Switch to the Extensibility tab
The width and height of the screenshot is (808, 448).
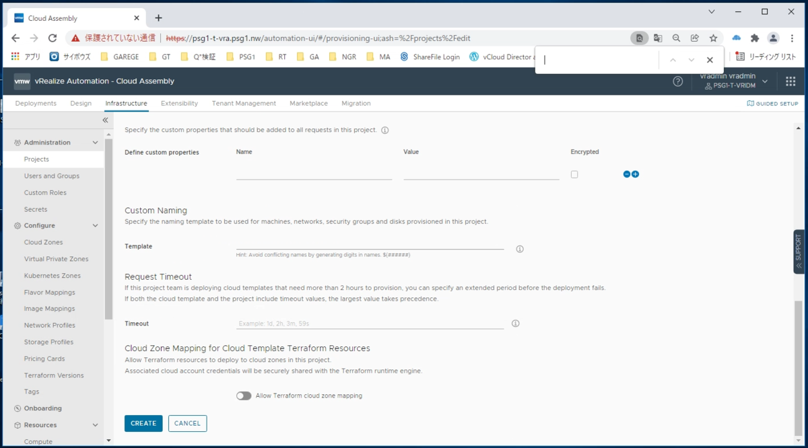179,104
